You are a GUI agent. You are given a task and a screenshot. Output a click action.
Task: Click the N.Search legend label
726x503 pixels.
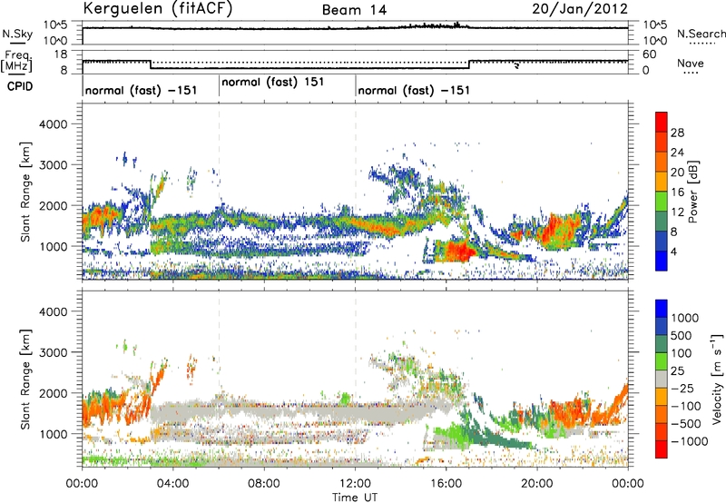pos(701,34)
